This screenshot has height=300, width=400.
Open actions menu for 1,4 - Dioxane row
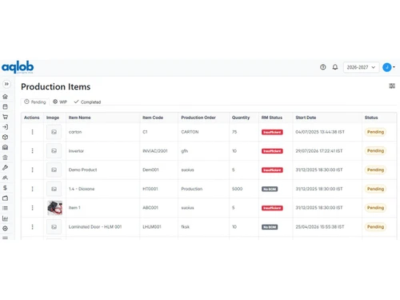[x=32, y=189]
